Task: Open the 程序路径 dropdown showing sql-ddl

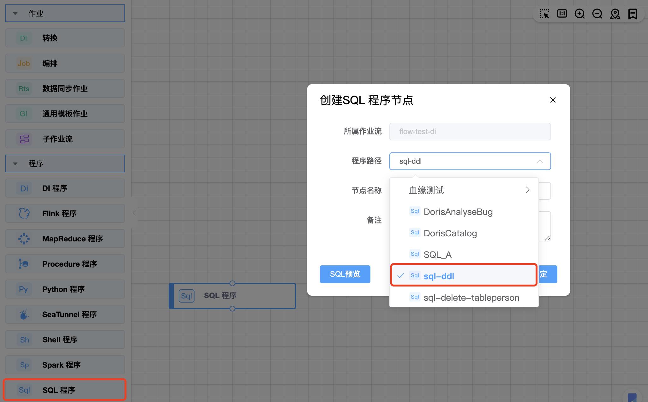Action: coord(470,161)
